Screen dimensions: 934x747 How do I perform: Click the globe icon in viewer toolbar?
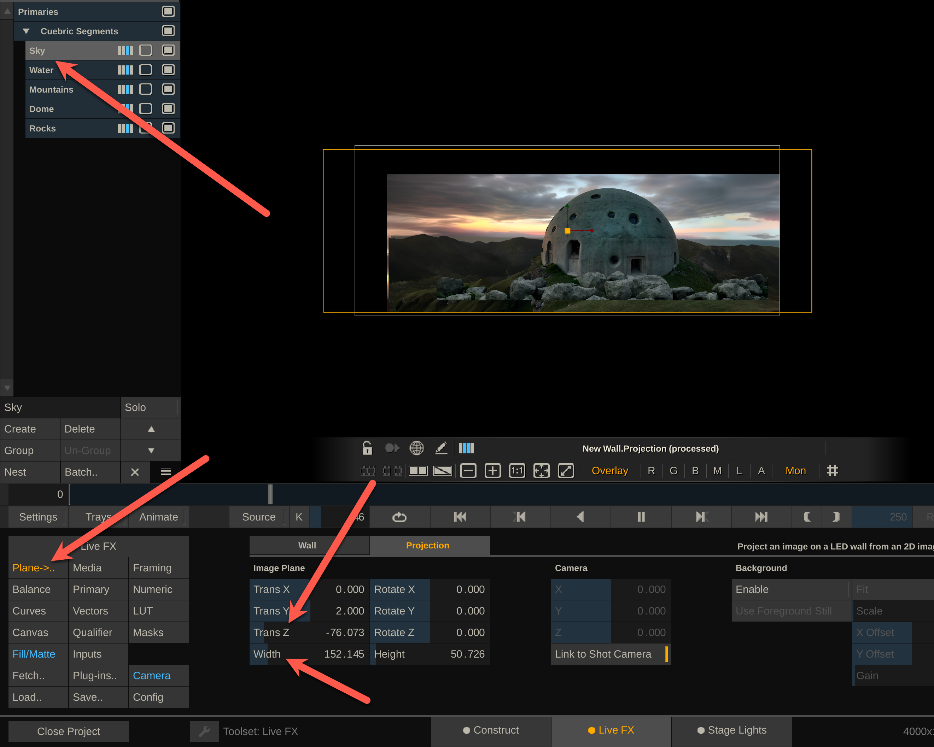[x=416, y=448]
